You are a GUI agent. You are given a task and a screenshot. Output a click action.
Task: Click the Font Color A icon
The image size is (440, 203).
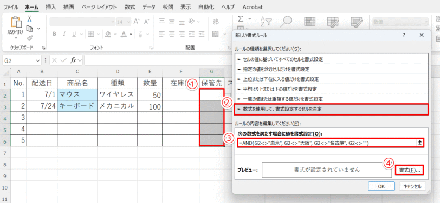click(x=124, y=34)
